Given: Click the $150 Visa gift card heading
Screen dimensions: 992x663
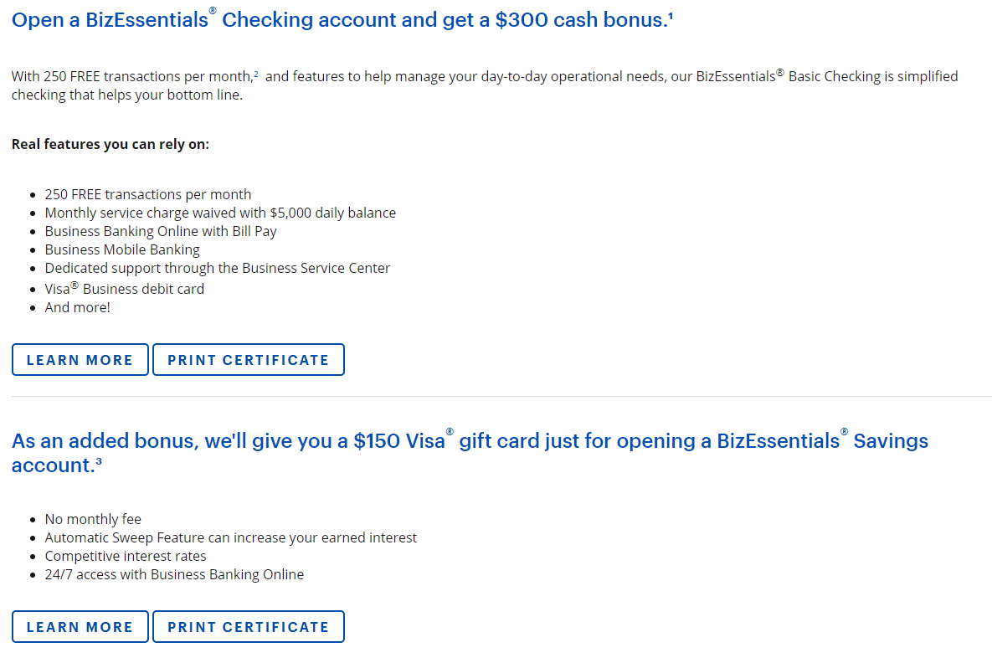Looking at the screenshot, I should point(470,452).
